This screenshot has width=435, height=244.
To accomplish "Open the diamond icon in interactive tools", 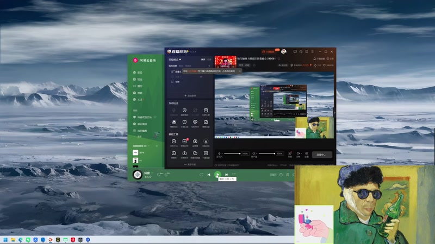I will [x=195, y=122].
